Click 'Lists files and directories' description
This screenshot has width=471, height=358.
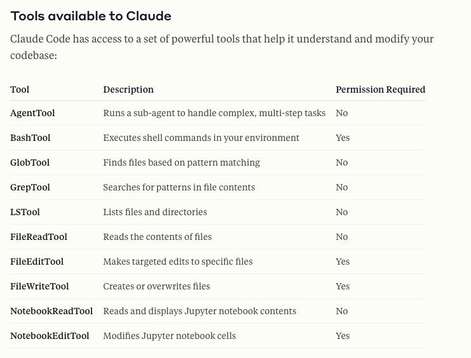pos(155,212)
